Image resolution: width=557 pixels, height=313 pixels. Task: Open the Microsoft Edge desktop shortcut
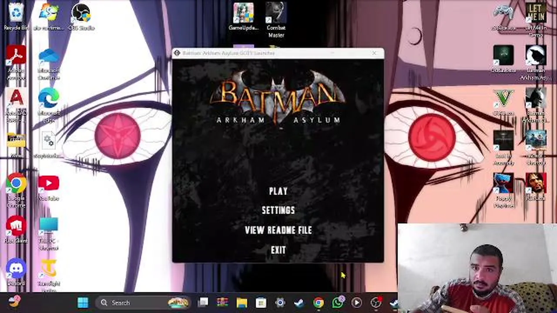pos(49,106)
